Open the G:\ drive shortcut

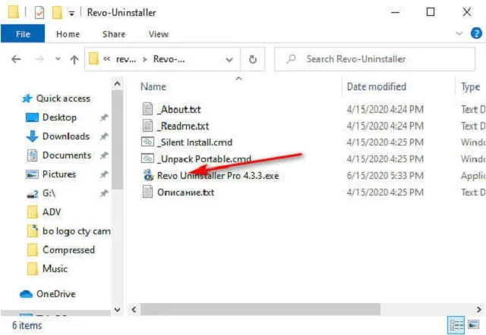(49, 193)
